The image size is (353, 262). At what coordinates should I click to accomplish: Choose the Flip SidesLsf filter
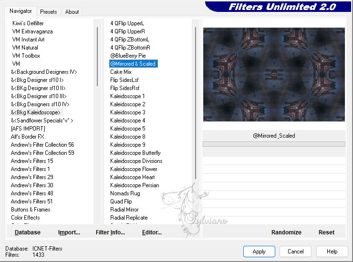[125, 80]
